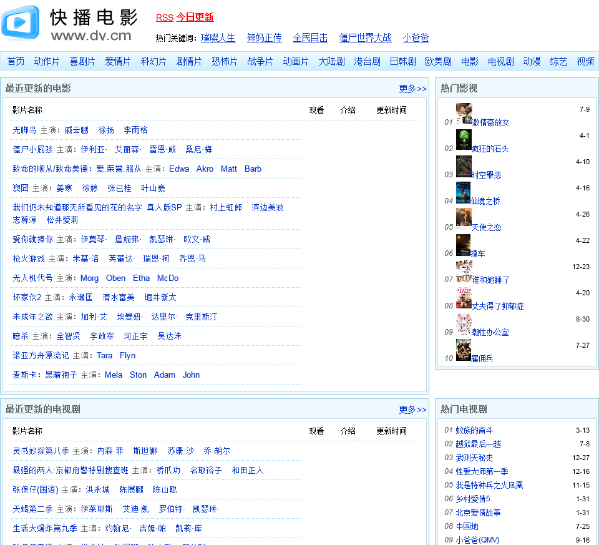The height and width of the screenshot is (545, 599).
Task: Open the RSS feed link
Action: click(x=165, y=17)
